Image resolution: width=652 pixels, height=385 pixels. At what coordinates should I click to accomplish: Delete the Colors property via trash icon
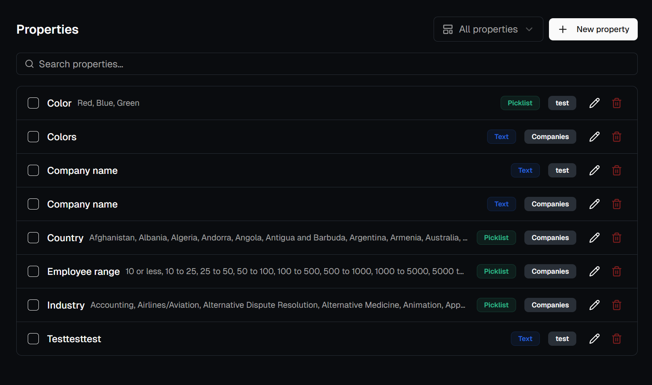point(616,136)
